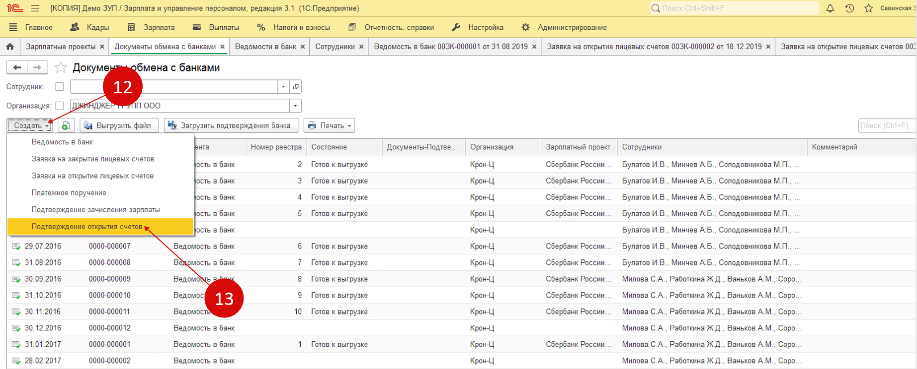Choose Заявка на открытие лицевых счетов
Image resolution: width=917 pixels, height=369 pixels.
92,176
